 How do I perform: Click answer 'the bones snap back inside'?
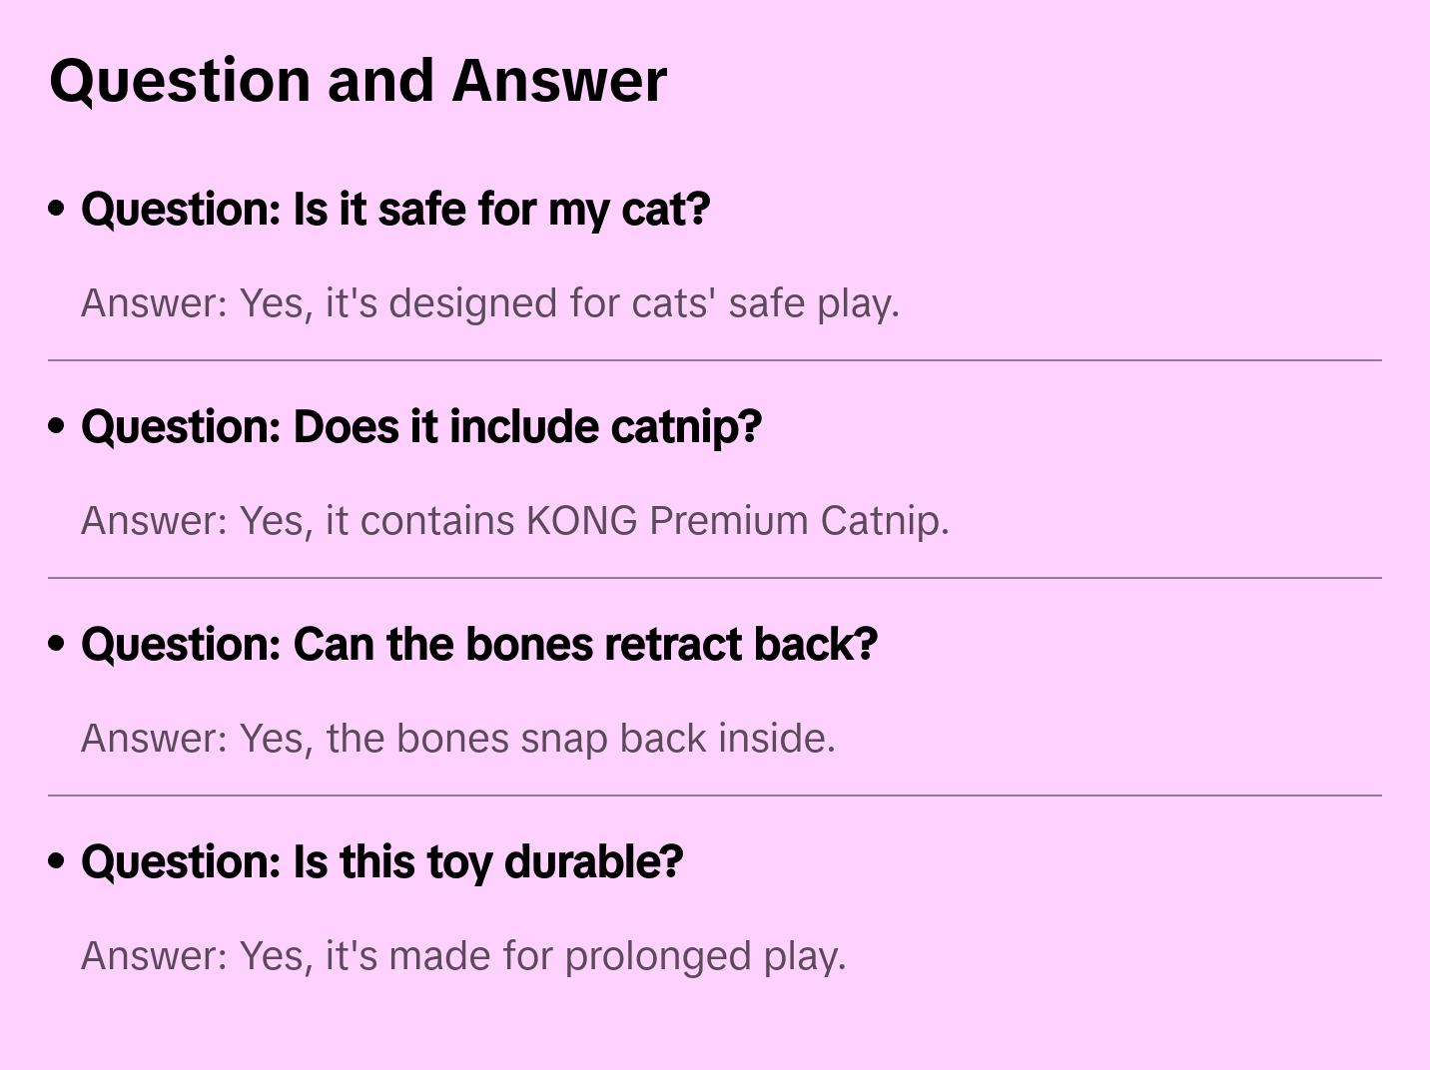click(x=457, y=739)
